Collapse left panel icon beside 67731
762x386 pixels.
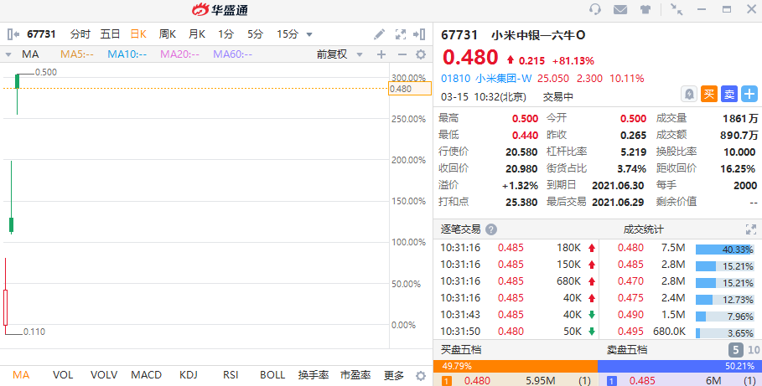click(13, 34)
